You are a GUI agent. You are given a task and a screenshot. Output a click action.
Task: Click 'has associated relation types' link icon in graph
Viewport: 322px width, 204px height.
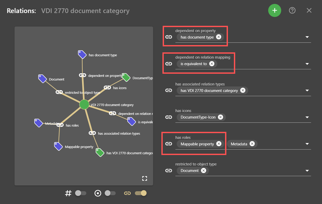click(x=92, y=133)
